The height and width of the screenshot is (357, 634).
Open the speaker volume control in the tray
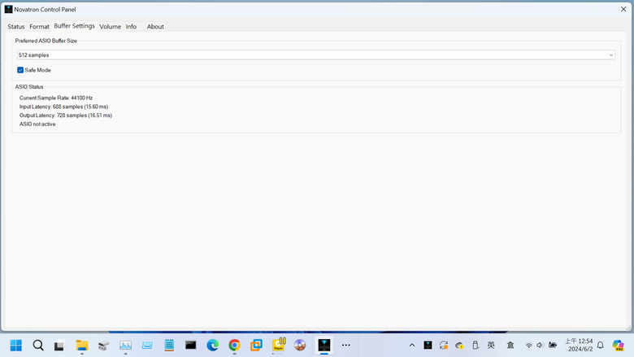click(x=540, y=346)
